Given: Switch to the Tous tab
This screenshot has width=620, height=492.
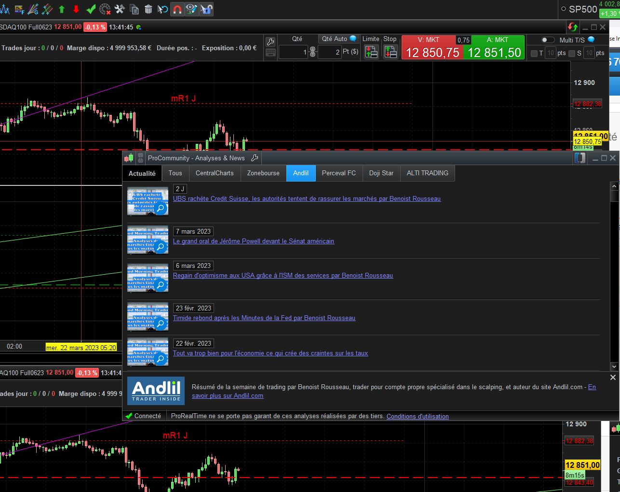Looking at the screenshot, I should pyautogui.click(x=175, y=173).
